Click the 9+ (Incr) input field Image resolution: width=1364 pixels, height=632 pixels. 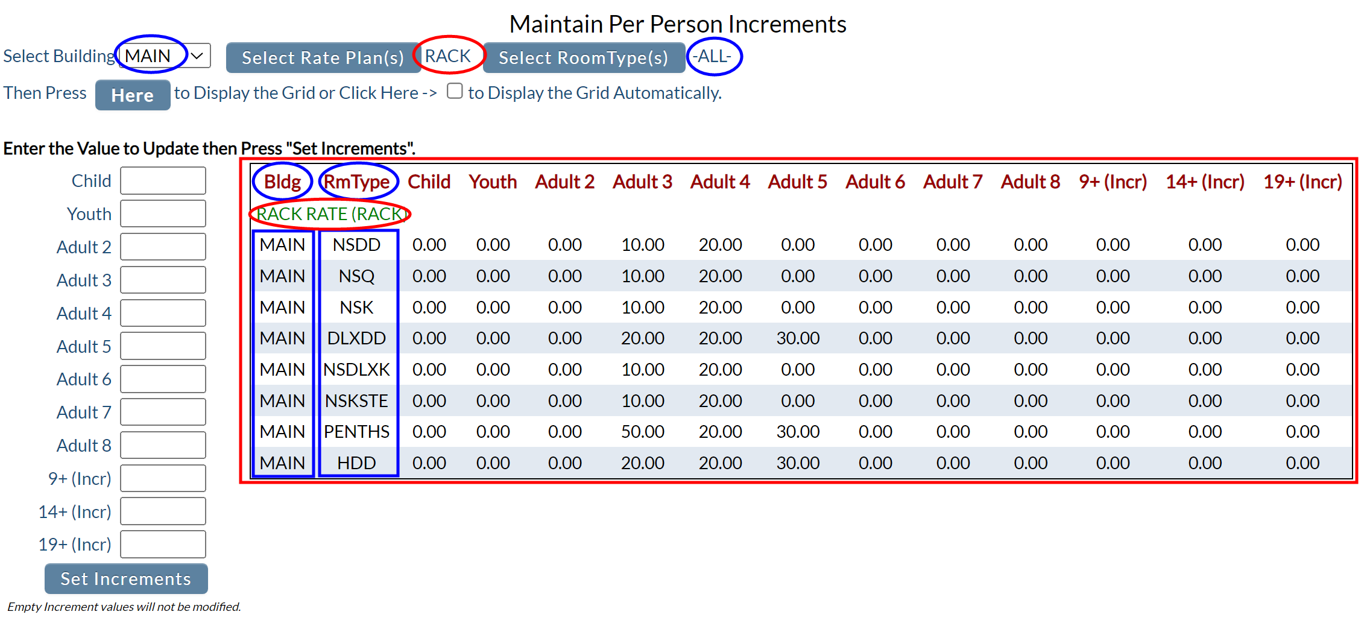tap(163, 478)
